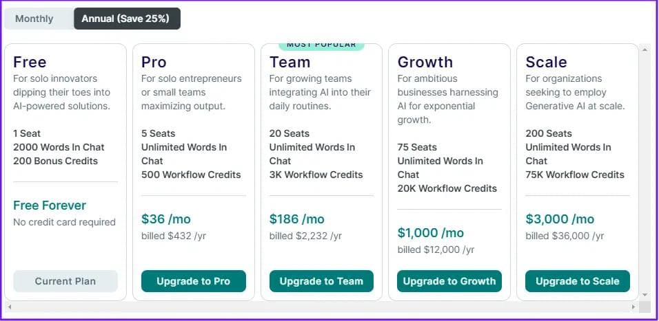Select Upgrade to Scale
The width and height of the screenshot is (659, 321).
(577, 281)
